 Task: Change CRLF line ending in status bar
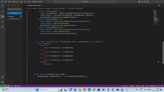tap(143, 86)
